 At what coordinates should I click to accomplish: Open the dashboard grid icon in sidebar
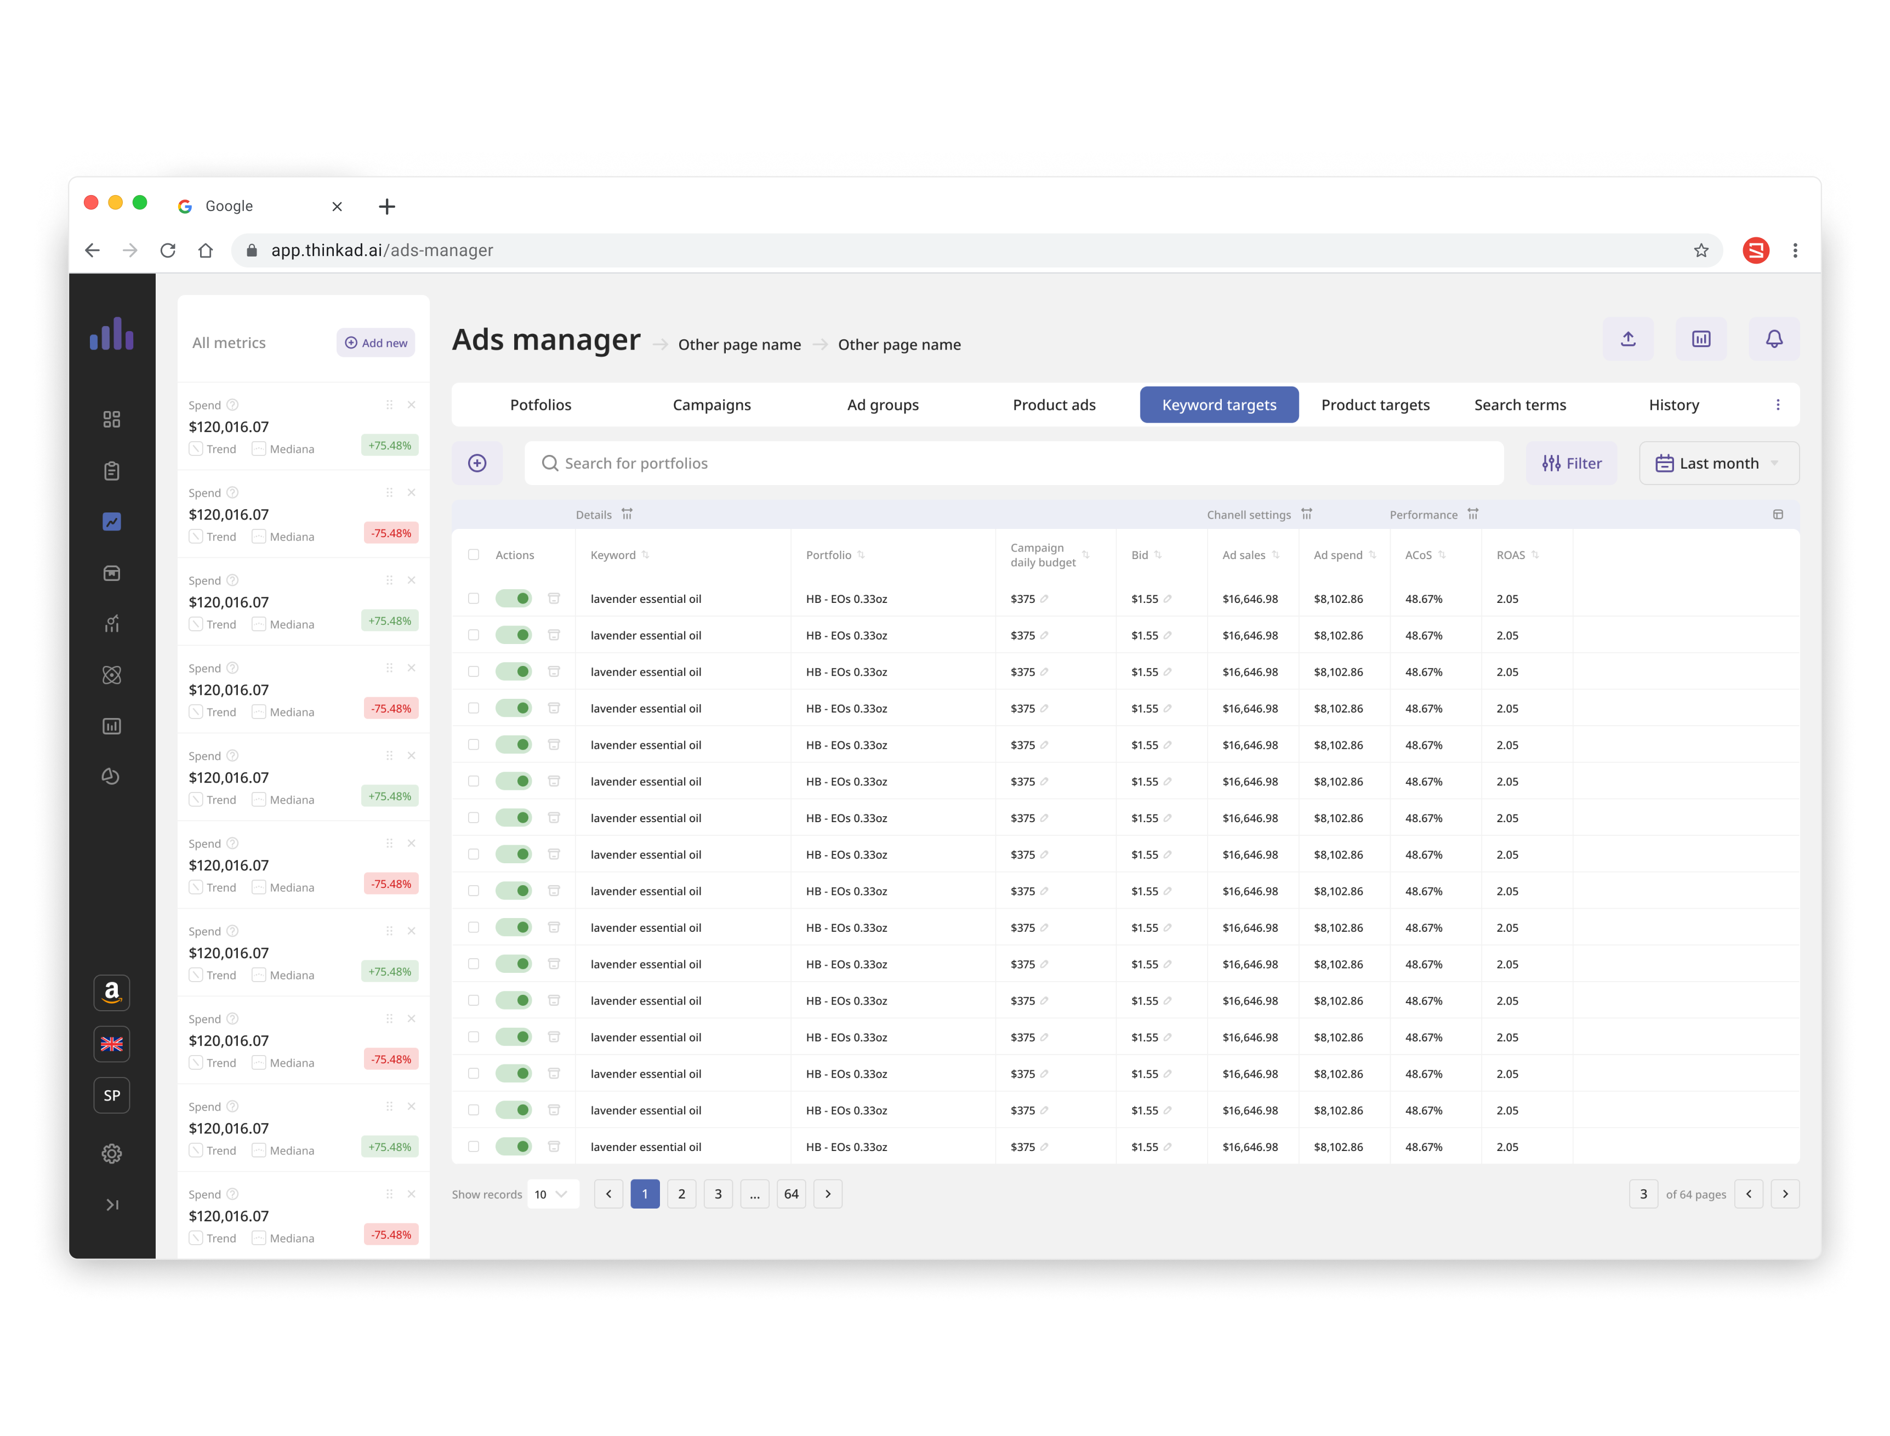(x=112, y=419)
